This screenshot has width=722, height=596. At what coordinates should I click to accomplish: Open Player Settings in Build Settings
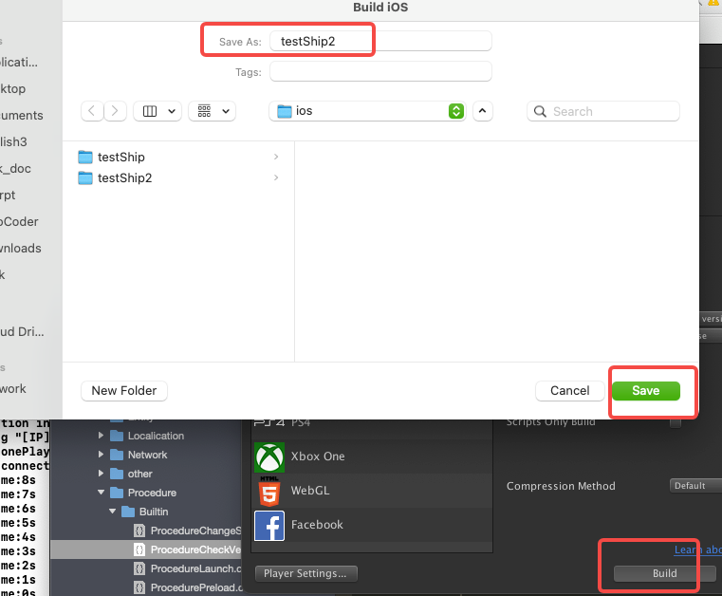coord(305,573)
